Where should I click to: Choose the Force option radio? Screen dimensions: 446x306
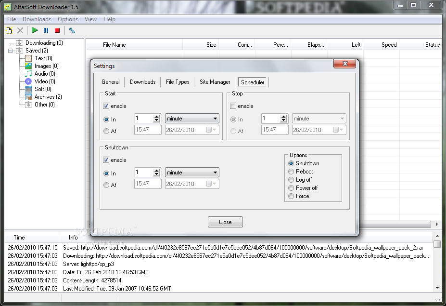pyautogui.click(x=291, y=196)
